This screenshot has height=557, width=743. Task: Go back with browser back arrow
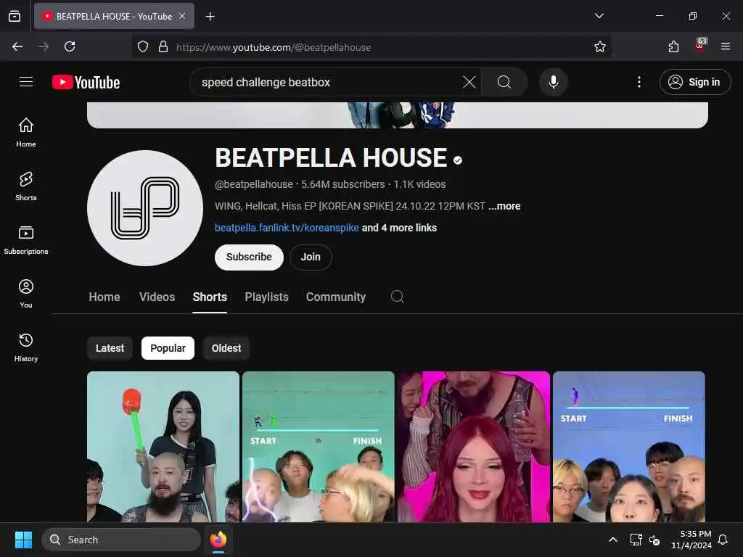coord(17,46)
